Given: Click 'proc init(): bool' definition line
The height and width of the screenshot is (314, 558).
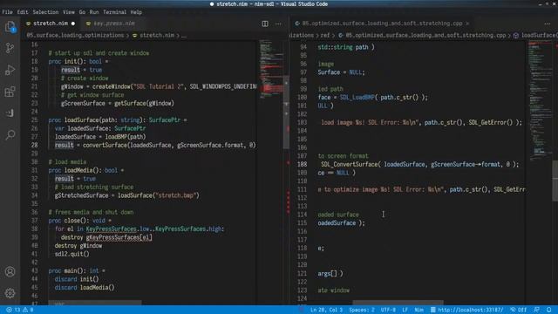Looking at the screenshot, I should pyautogui.click(x=78, y=62).
